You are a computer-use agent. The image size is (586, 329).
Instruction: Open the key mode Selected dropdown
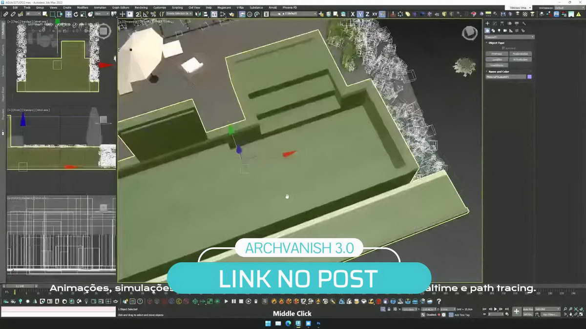tap(547, 309)
